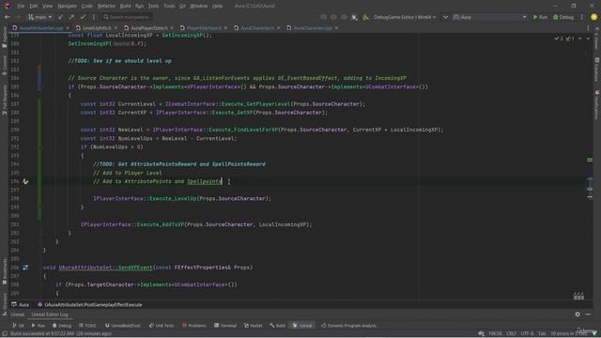Screen dimensions: 601x338
Task: Go to the previous highlighted problem arrow
Action: [x=580, y=38]
